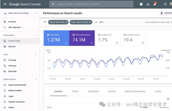This screenshot has height=111, width=172.
Task: Enable the Average CTR checkbox
Action: pyautogui.click(x=99, y=35)
